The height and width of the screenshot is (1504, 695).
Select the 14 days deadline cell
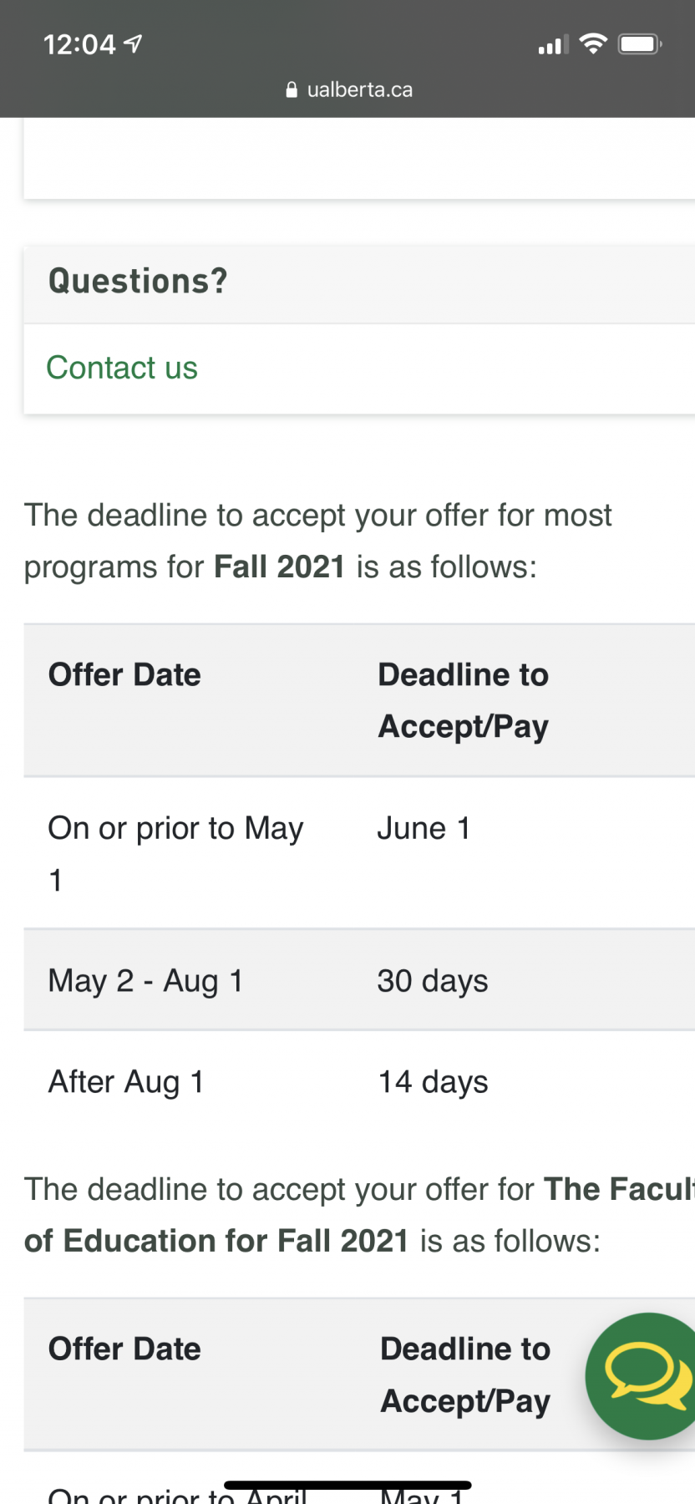click(434, 1082)
